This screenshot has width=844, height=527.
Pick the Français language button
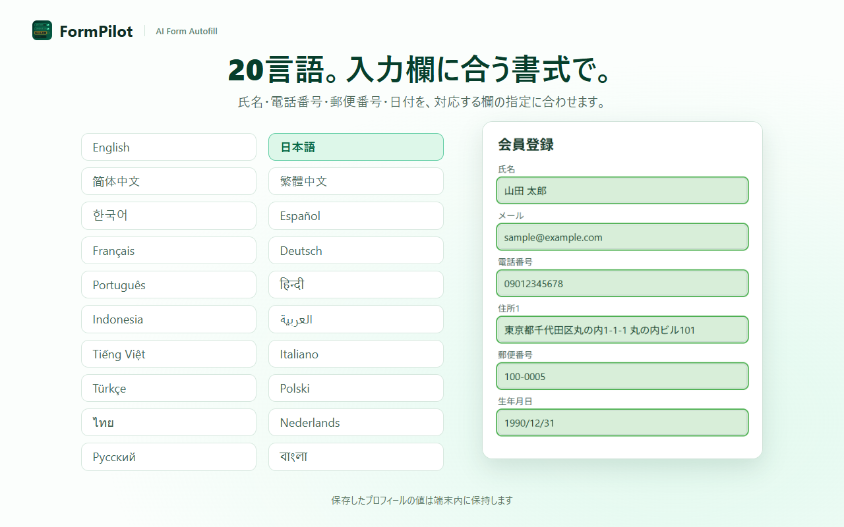(x=169, y=250)
